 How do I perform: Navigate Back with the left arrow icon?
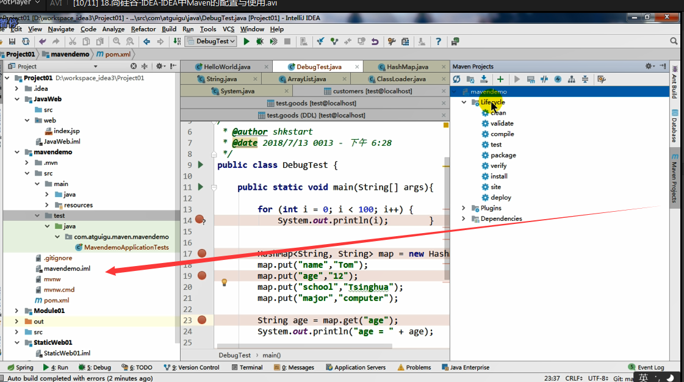pyautogui.click(x=146, y=41)
